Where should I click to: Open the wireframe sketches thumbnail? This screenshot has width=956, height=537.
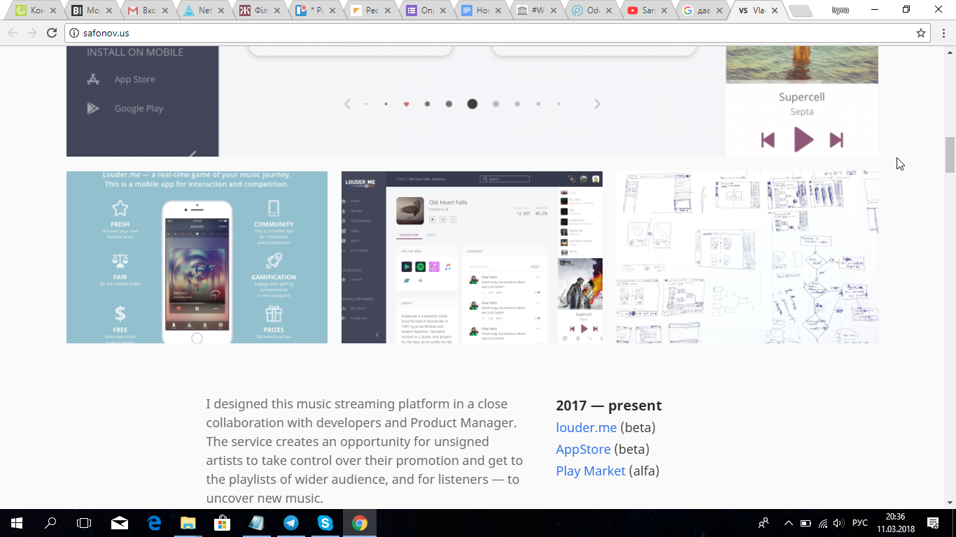(747, 257)
